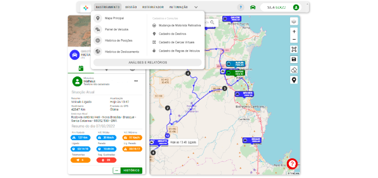This screenshot has height=178, width=378.
Task: Select the eraser tool on map
Action: (x=294, y=69)
